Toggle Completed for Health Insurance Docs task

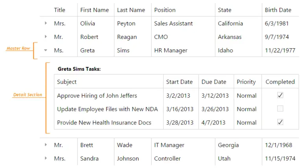click(280, 122)
